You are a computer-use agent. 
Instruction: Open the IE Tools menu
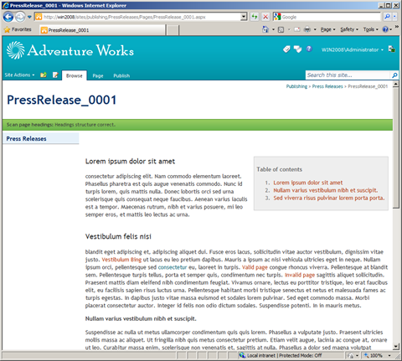pos(370,29)
